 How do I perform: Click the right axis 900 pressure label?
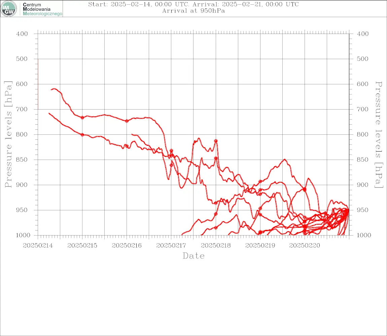coord(362,185)
